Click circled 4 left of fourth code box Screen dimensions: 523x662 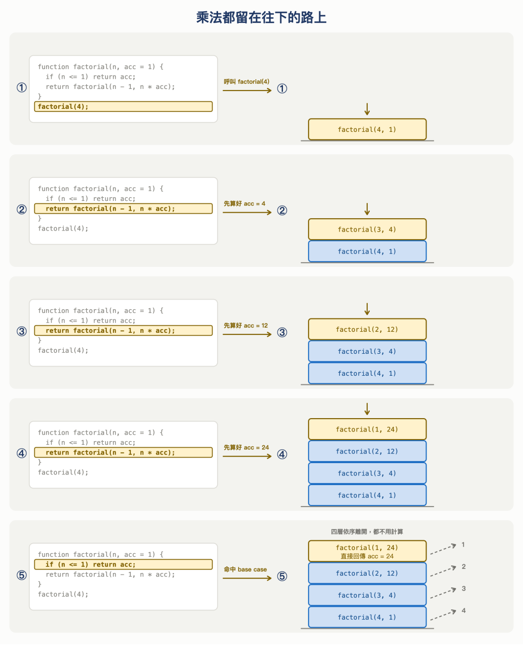pos(21,453)
